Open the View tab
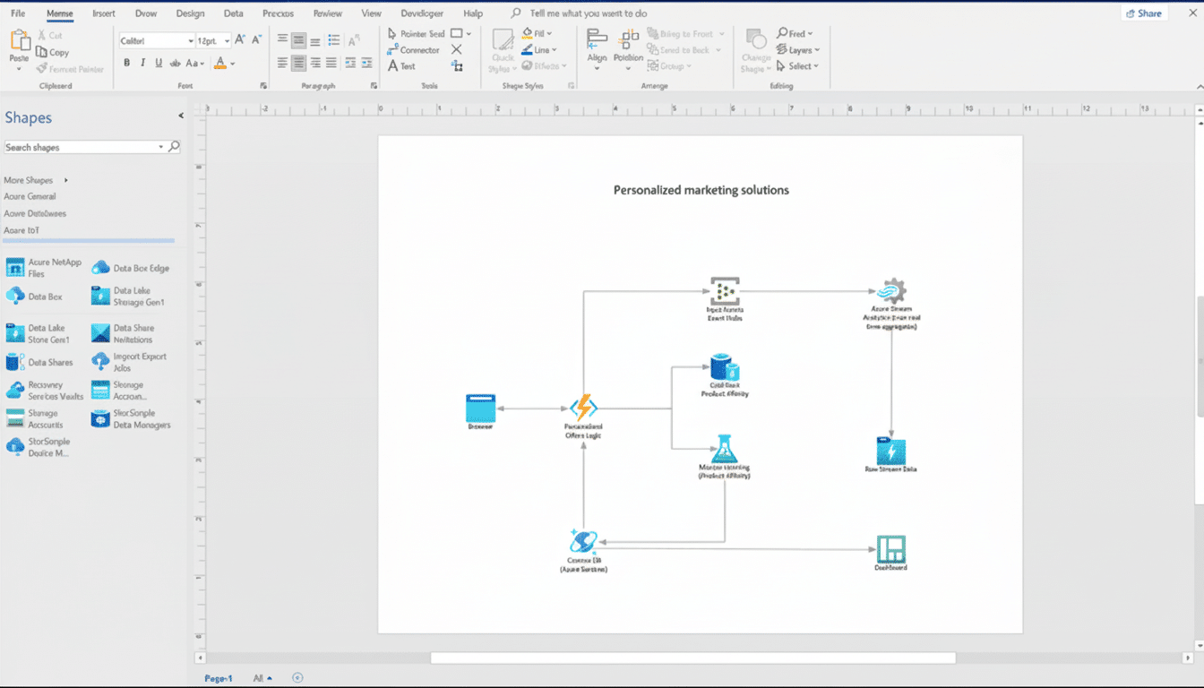Viewport: 1204px width, 688px height. (371, 13)
